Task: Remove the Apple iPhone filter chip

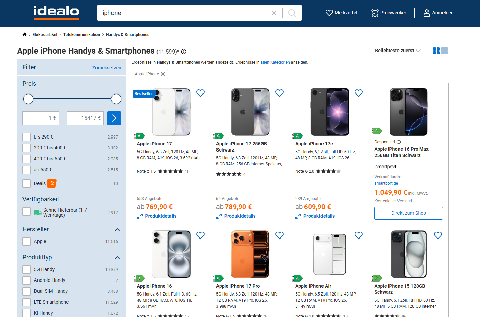Action: [x=163, y=74]
